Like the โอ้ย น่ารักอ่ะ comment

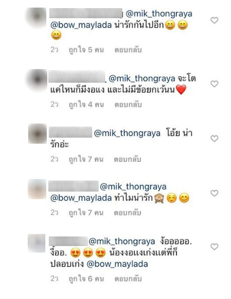(214, 139)
